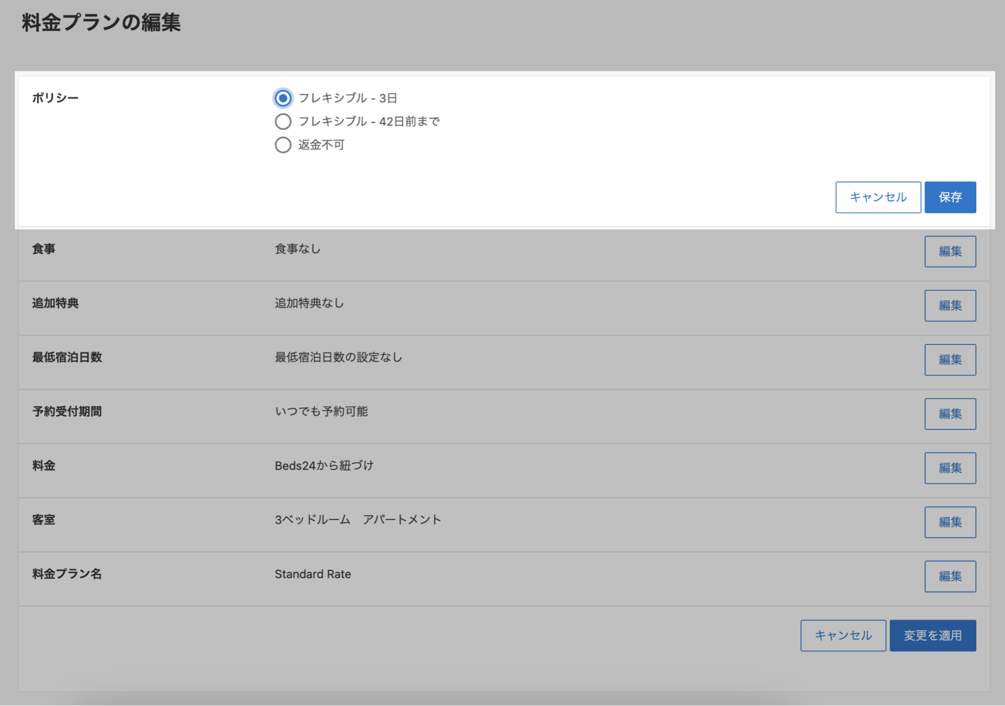Click the 3ベッドルーム アパートメント room text
This screenshot has width=1005, height=706.
click(357, 520)
